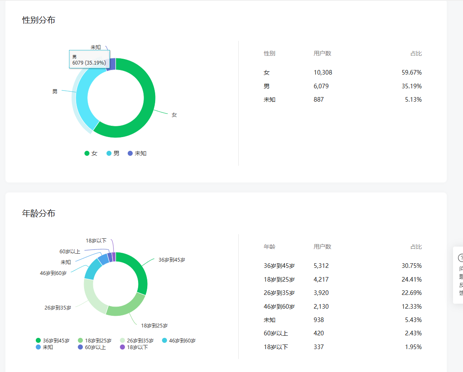Toggle the 男 legend item in gender chart
The image size is (463, 372).
[x=113, y=153]
